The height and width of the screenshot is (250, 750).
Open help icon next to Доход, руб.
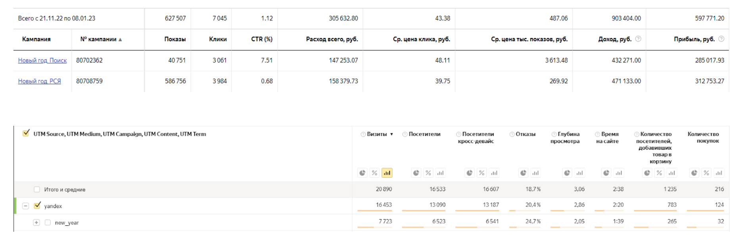(638, 39)
